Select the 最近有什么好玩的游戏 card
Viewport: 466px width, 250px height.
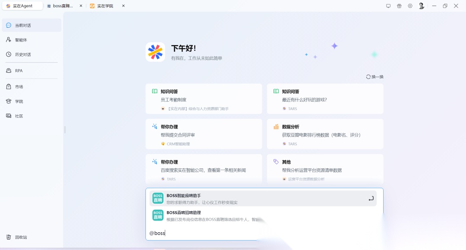(x=325, y=99)
